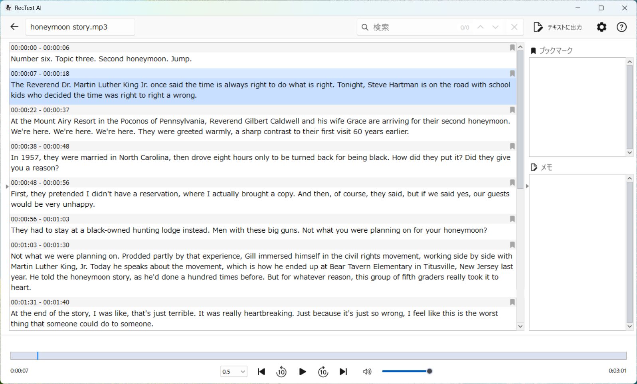Go to next search result arrow
The width and height of the screenshot is (637, 384).
pyautogui.click(x=495, y=27)
